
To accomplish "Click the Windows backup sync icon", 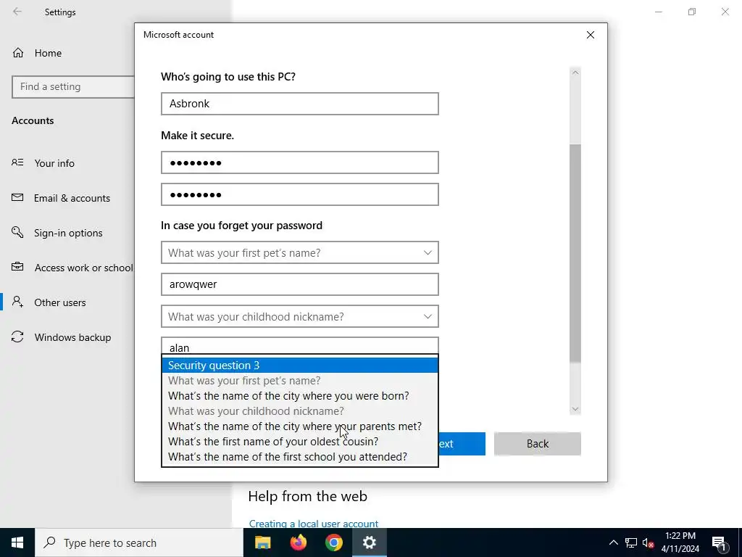I will pyautogui.click(x=17, y=337).
